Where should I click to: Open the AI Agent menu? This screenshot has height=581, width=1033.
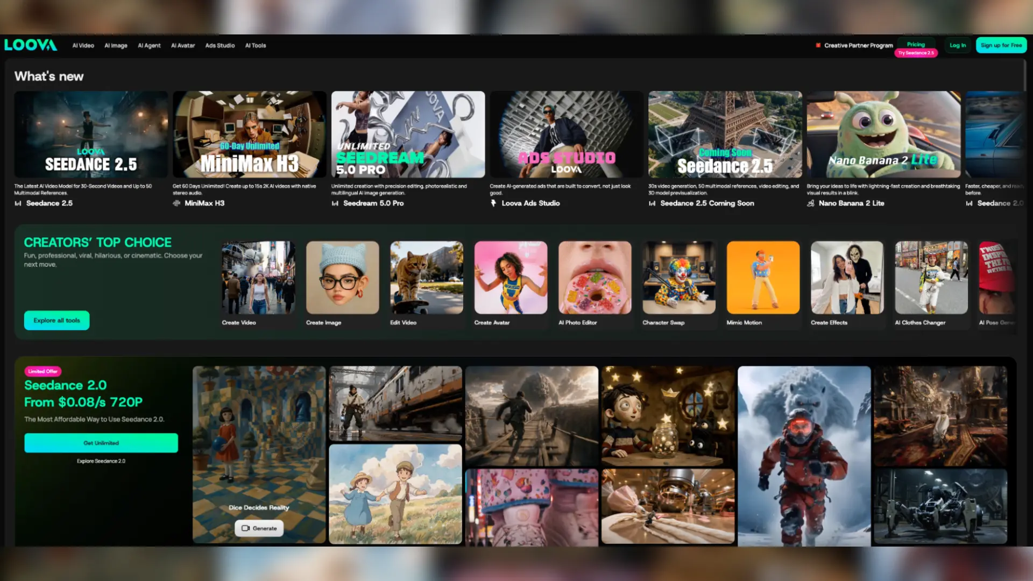tap(149, 46)
